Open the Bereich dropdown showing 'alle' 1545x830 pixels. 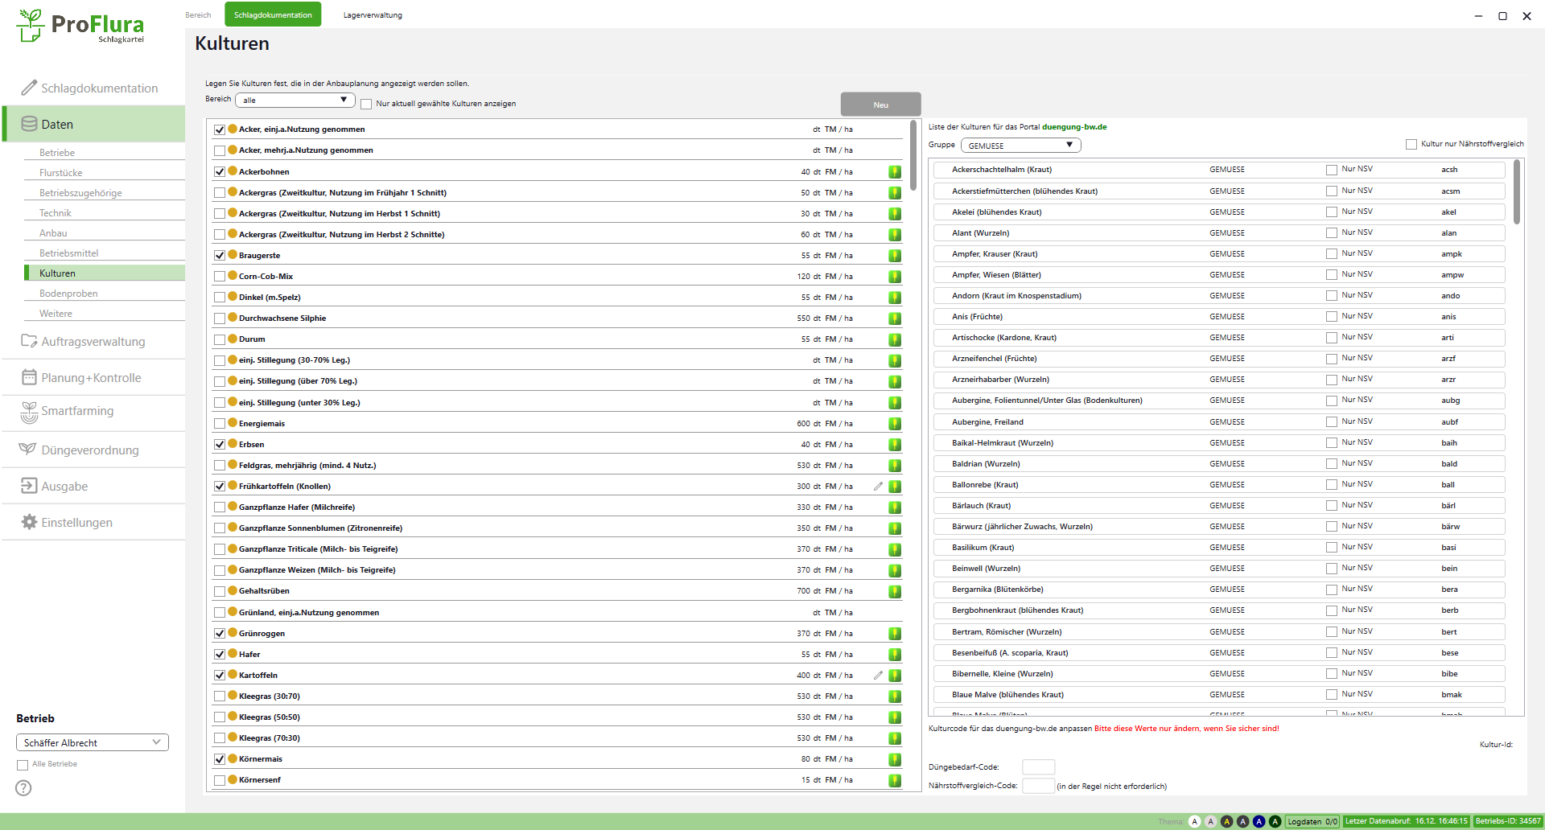pyautogui.click(x=295, y=101)
